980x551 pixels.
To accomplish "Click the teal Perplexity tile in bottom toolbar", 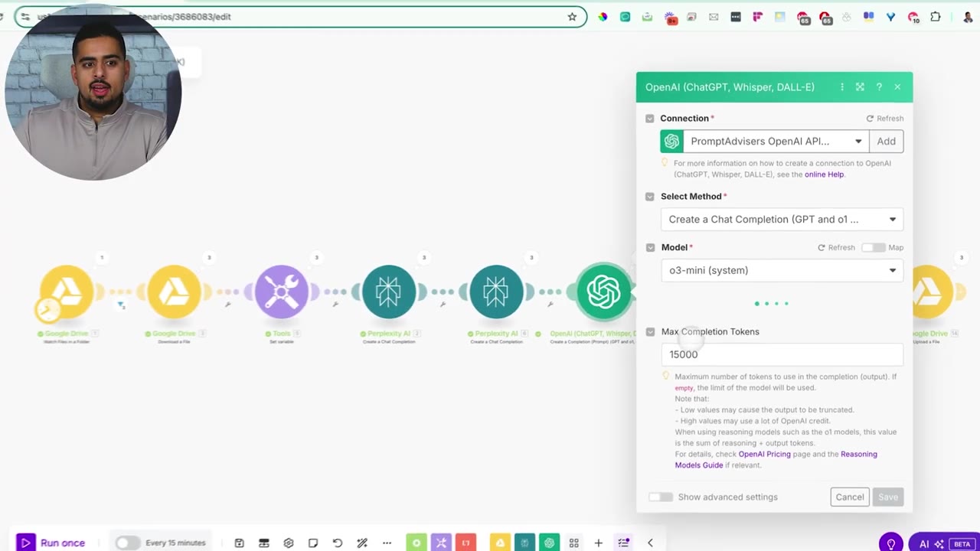I will coord(524,543).
